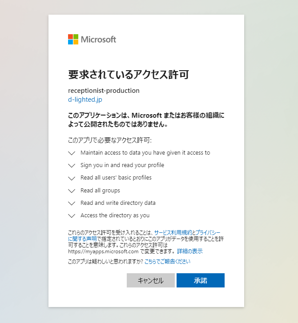Expand 'Maintain access to data' chevron
This screenshot has height=323, width=298.
72,153
